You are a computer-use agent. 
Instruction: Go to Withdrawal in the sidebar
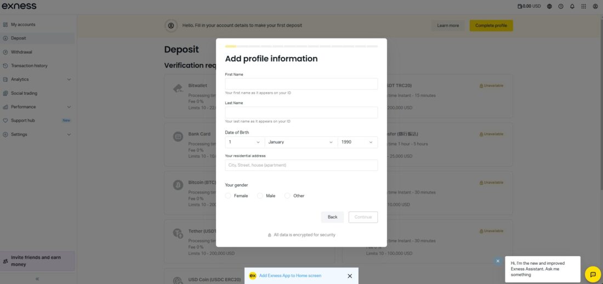[x=21, y=52]
